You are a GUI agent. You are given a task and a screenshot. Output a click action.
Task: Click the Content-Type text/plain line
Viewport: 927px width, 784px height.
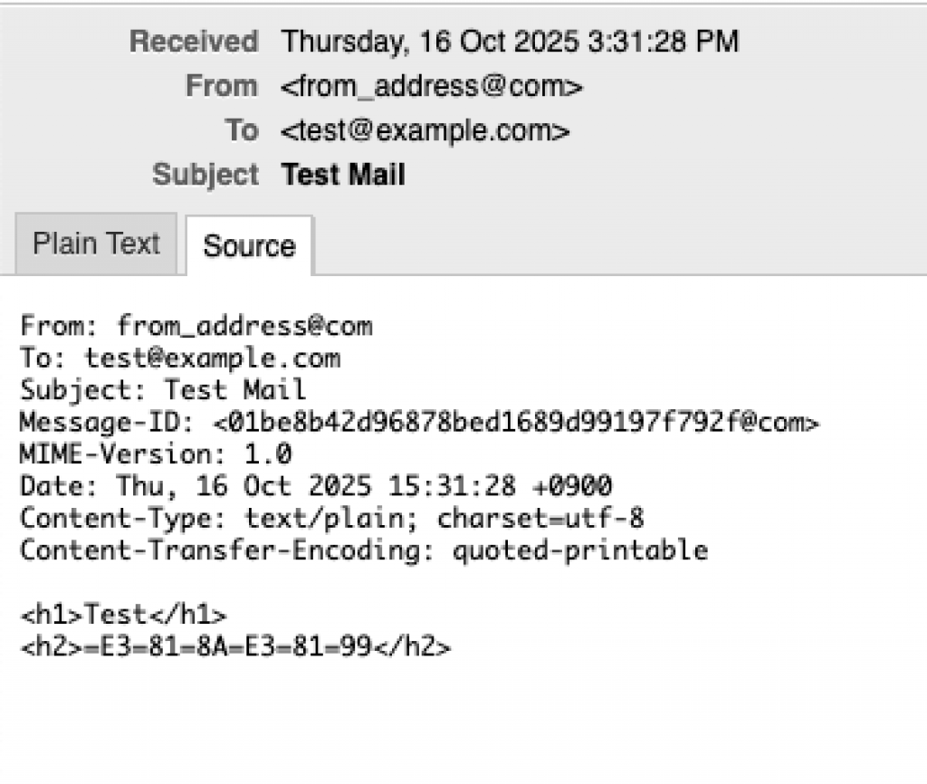[x=332, y=519]
